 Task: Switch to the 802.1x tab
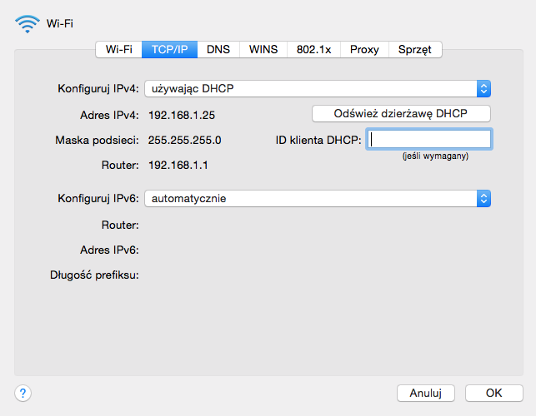click(314, 50)
